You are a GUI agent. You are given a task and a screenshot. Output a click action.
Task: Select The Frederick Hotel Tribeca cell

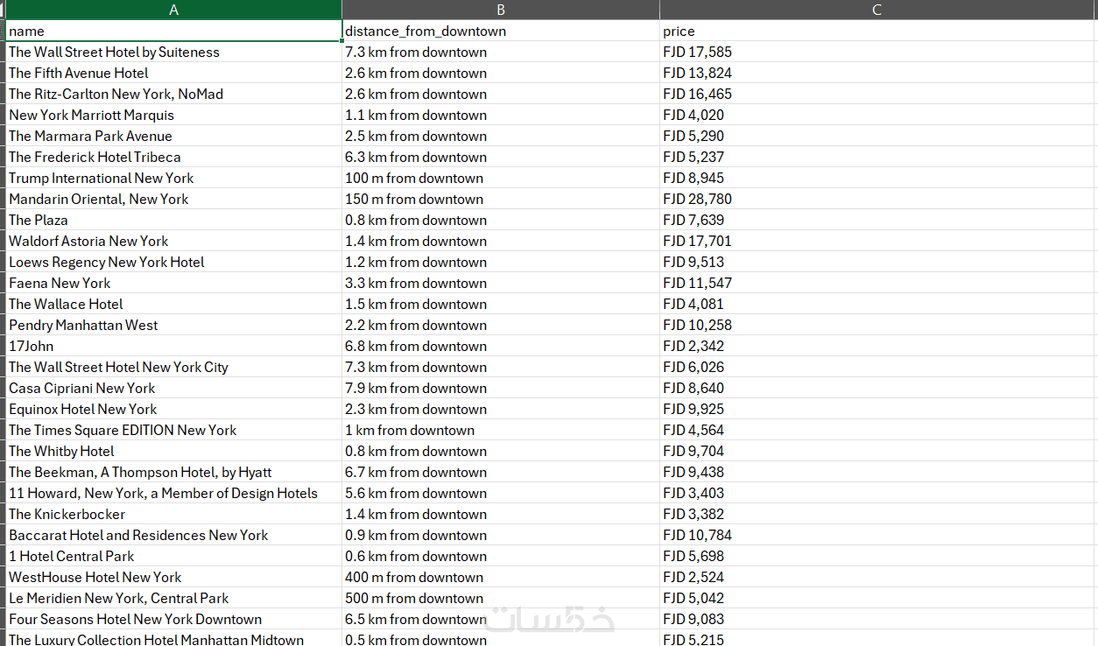click(x=173, y=157)
